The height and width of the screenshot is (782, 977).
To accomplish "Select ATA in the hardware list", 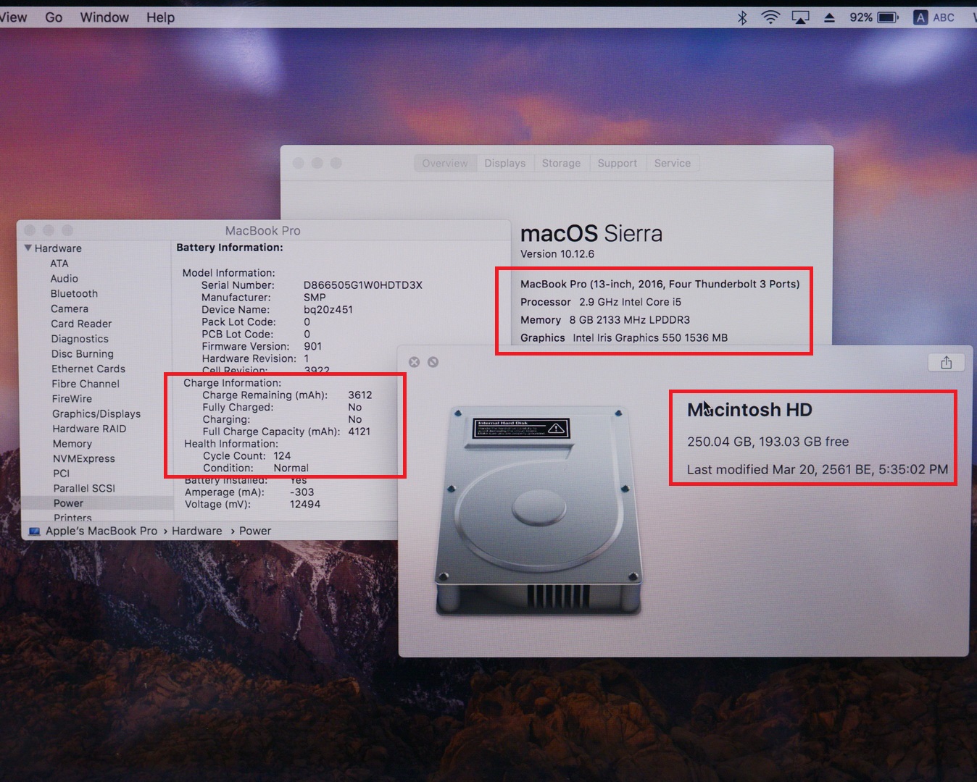I will (59, 264).
